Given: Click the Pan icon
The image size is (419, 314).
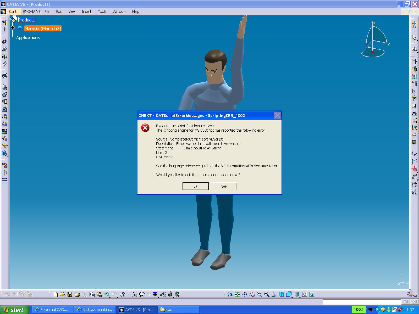Looking at the screenshot, I should (245, 294).
